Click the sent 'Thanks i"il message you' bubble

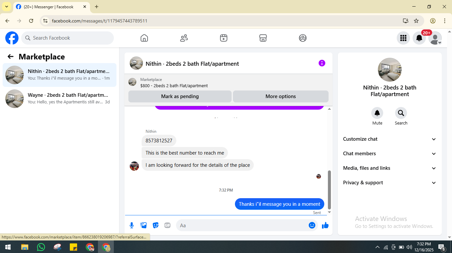280,204
